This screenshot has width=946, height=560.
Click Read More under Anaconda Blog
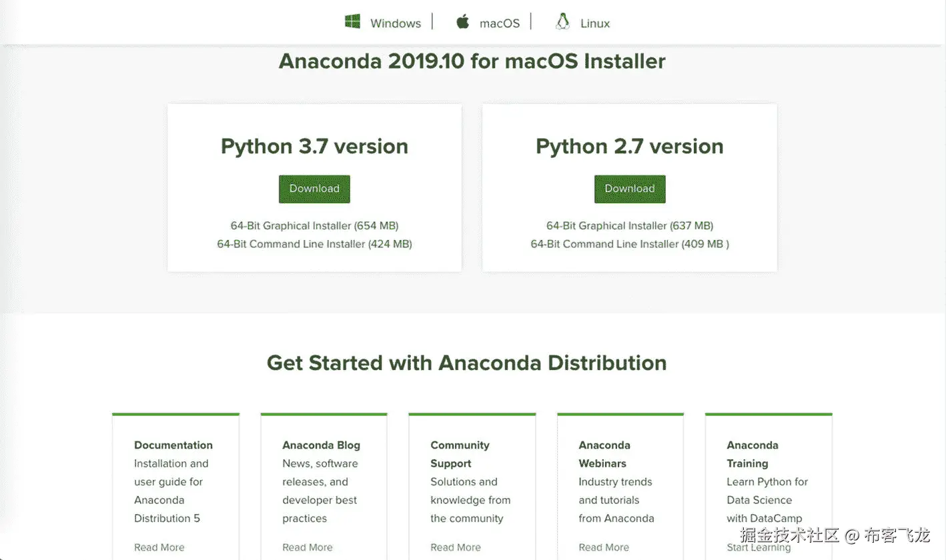pos(308,547)
